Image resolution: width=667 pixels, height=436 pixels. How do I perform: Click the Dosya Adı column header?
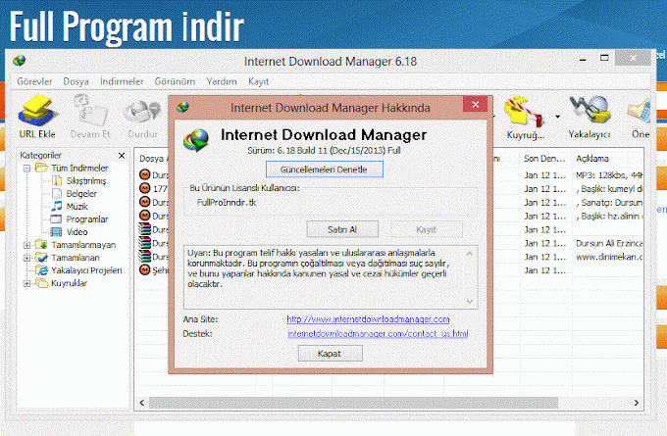[152, 158]
